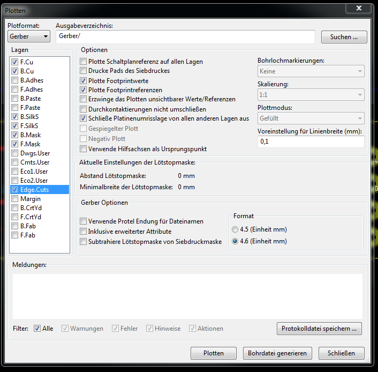Edit the Linienbreite value field
This screenshot has height=372, width=378.
(x=311, y=142)
